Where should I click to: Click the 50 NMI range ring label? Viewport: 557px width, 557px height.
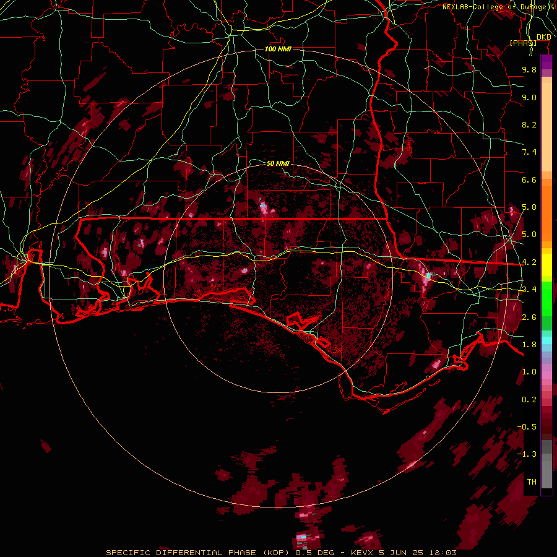(x=278, y=163)
